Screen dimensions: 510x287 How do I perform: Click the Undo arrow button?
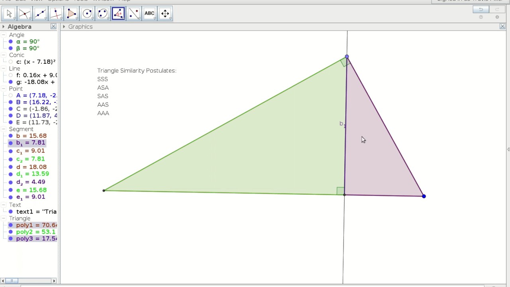(x=481, y=10)
